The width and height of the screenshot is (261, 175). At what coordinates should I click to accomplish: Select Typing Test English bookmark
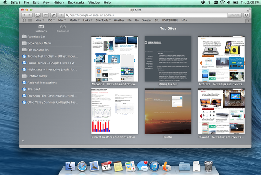[52, 56]
